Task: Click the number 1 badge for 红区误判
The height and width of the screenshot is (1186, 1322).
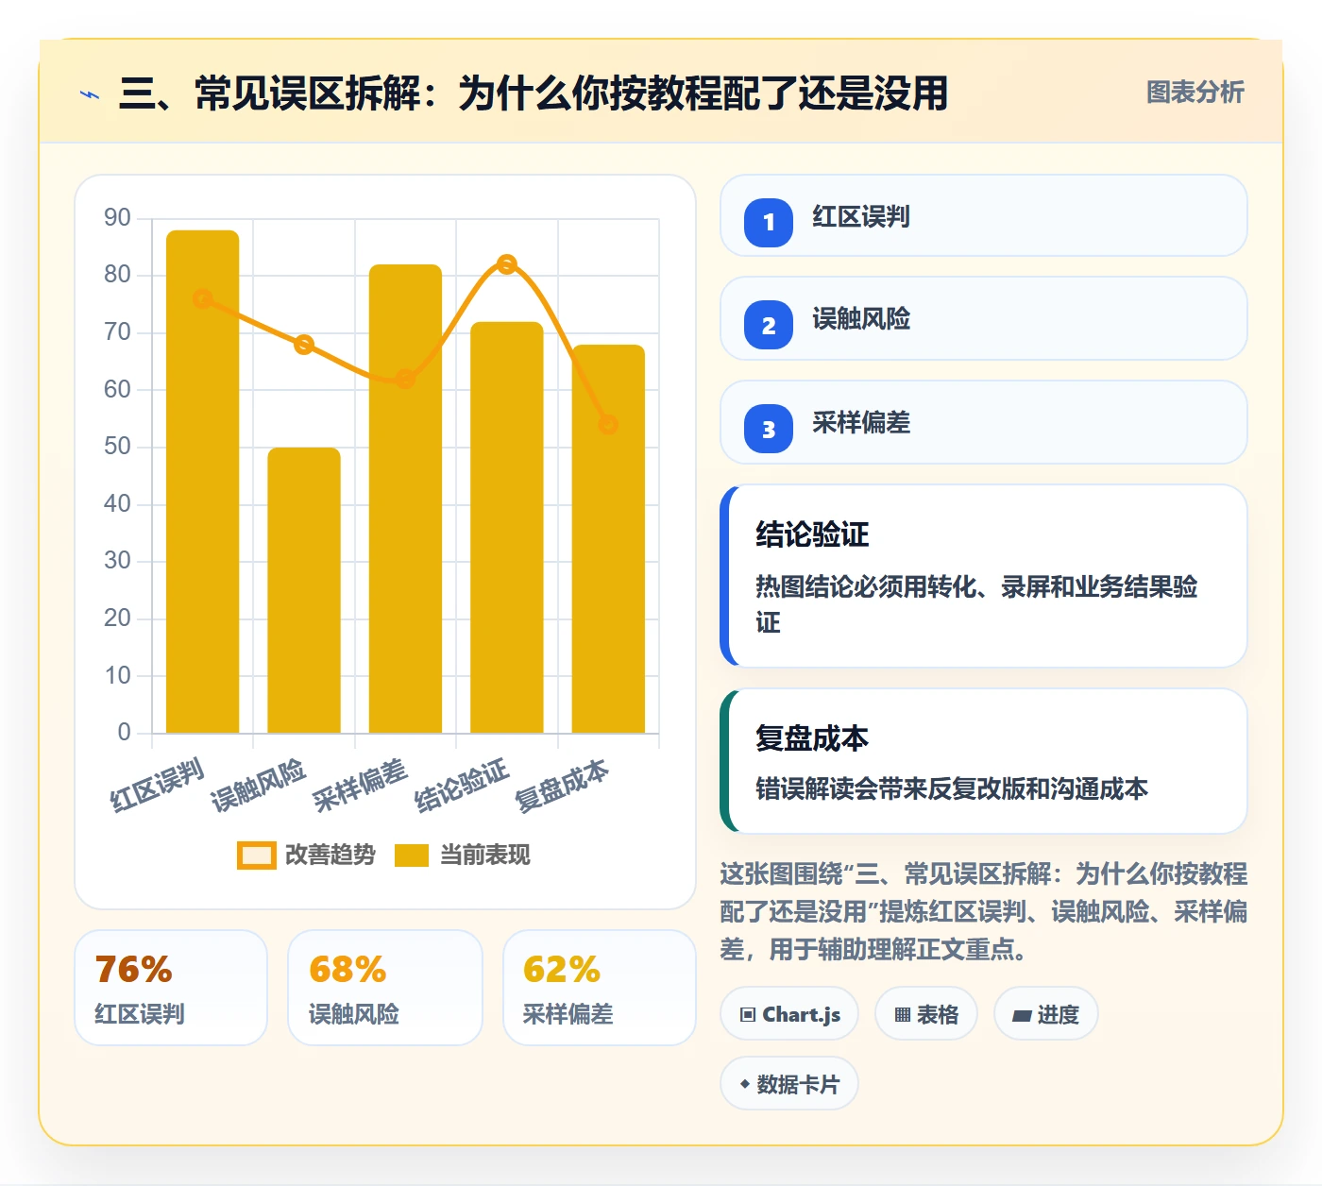Action: click(769, 223)
